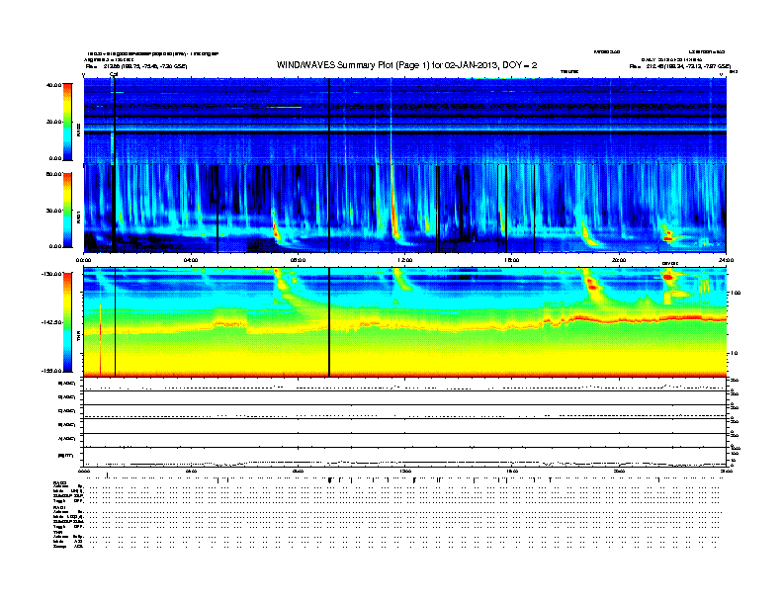This screenshot has height=605, width=783.
Task: Click the RAD2 intensity color bar
Action: [67, 122]
